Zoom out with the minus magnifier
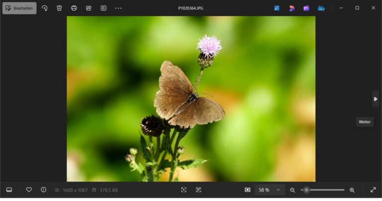The width and height of the screenshot is (382, 201). [292, 190]
